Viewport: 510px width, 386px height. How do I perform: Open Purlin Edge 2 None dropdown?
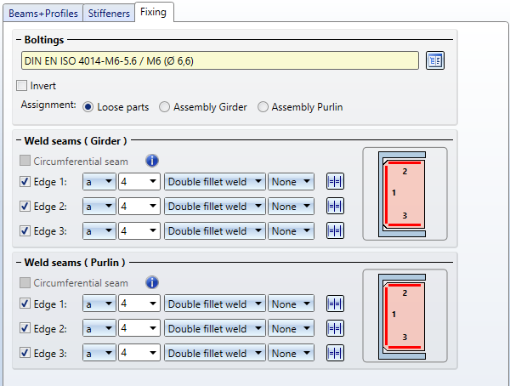[291, 328]
